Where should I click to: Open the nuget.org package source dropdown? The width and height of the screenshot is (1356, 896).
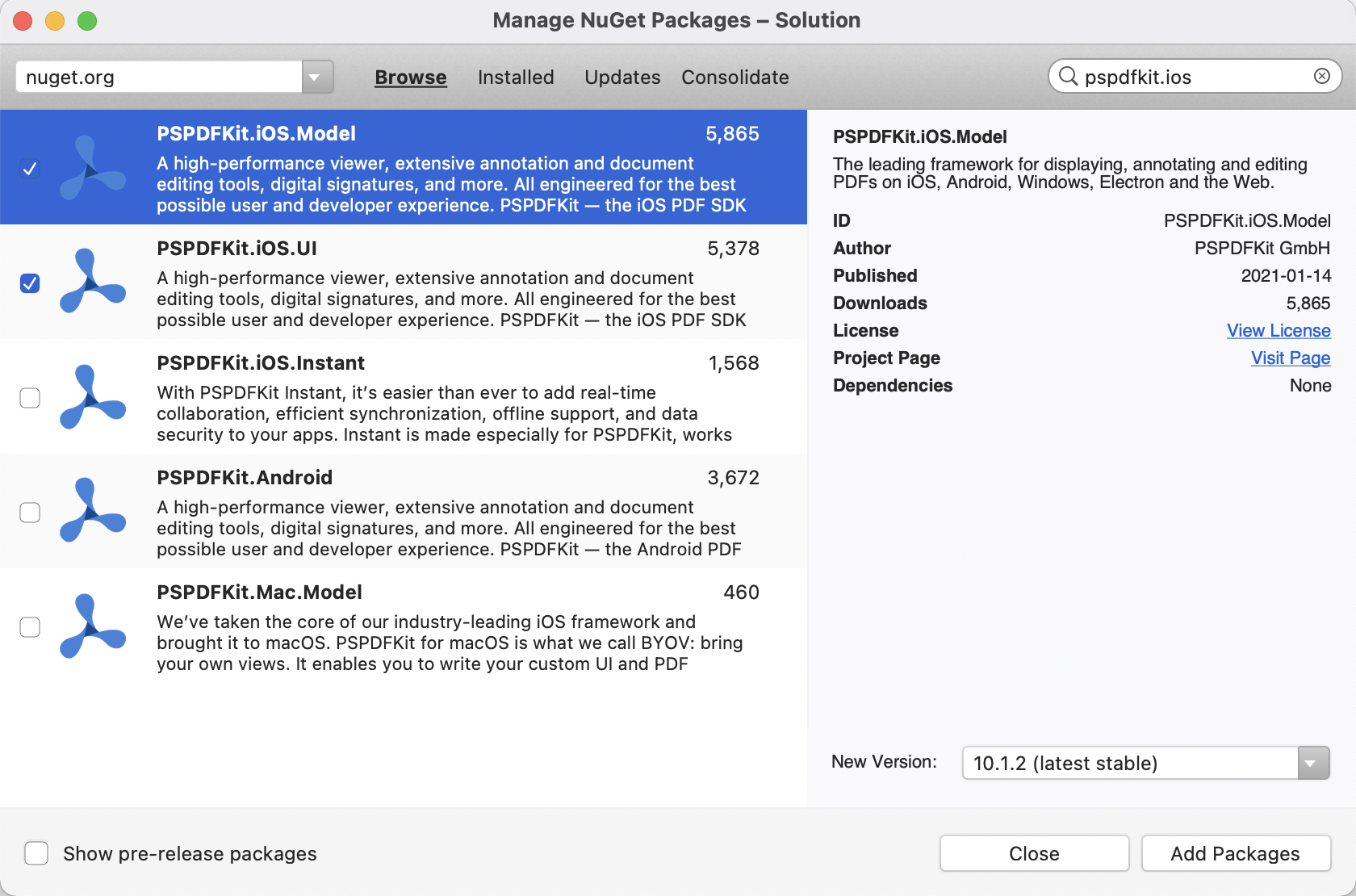[x=174, y=77]
